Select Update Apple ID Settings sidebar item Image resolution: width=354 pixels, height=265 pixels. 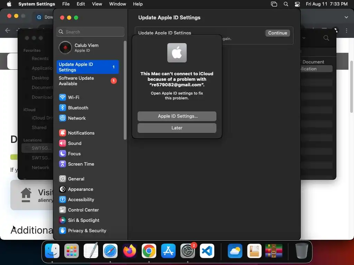[x=87, y=67]
